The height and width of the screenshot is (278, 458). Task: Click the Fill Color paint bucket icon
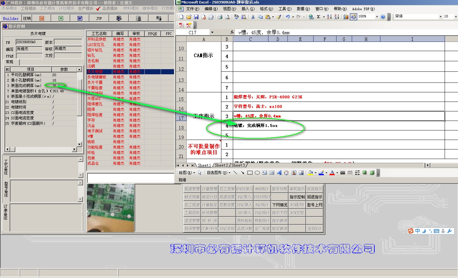(x=310, y=173)
